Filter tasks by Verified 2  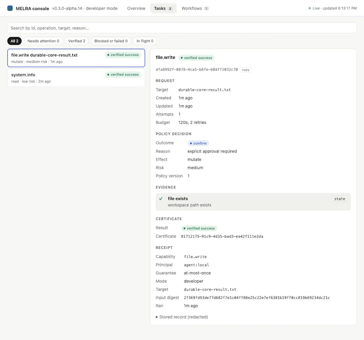(x=76, y=41)
